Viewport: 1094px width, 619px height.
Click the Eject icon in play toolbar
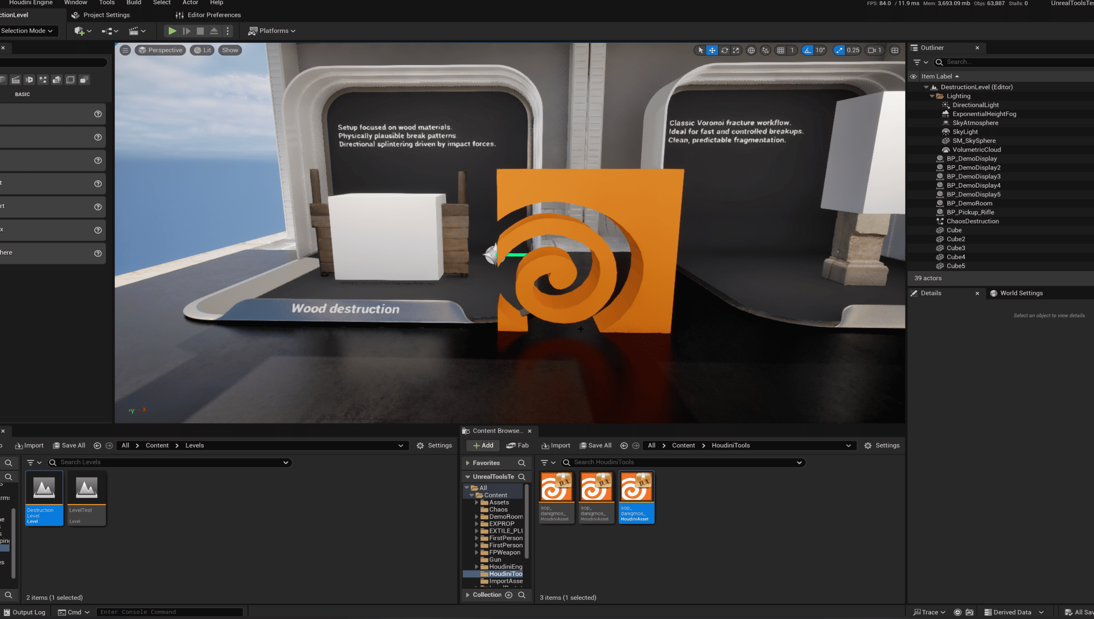pos(214,31)
